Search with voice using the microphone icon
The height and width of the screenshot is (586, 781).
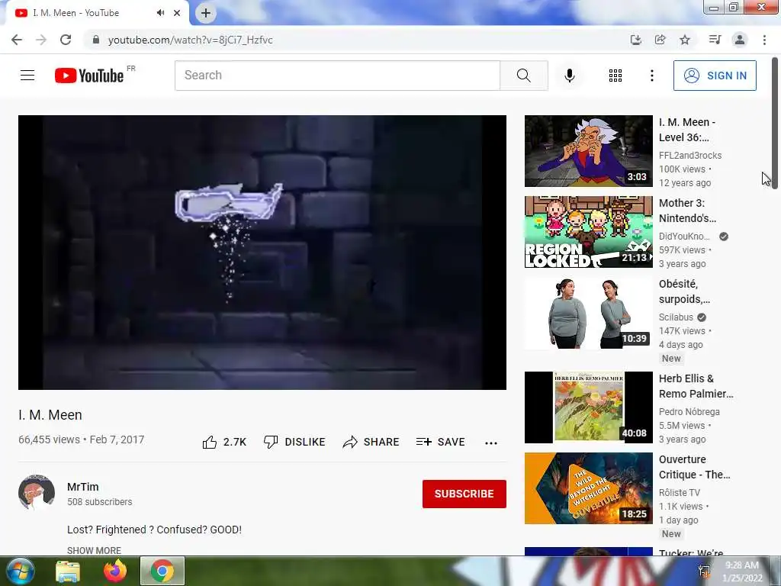[569, 76]
